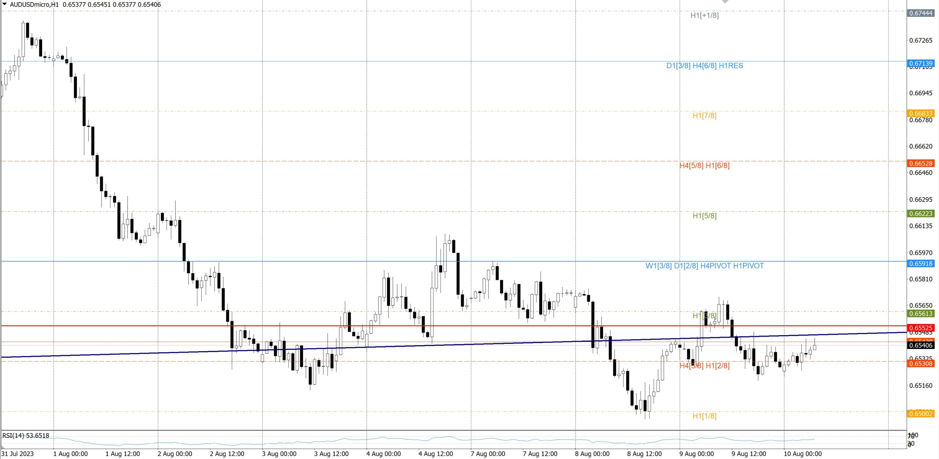Click the orange 0.65002 price tag
The height and width of the screenshot is (459, 939).
921,414
